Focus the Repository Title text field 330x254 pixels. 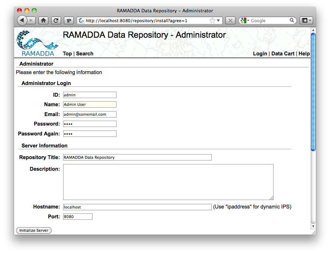coord(137,157)
